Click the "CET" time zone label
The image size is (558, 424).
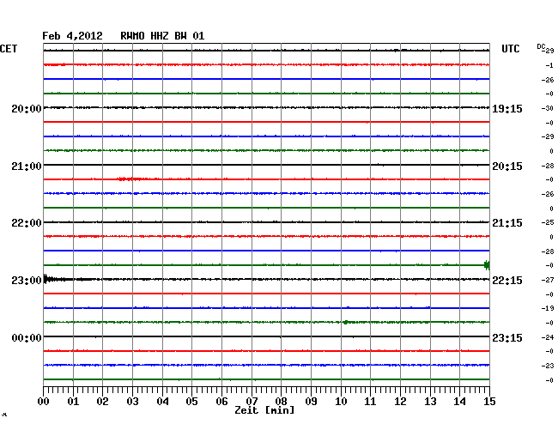(x=9, y=49)
